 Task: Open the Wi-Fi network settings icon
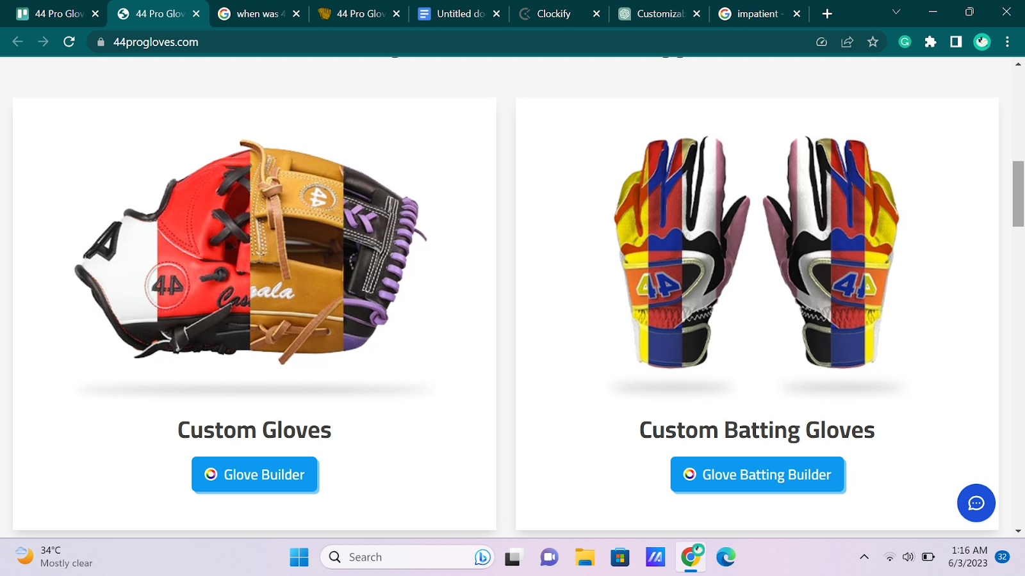(x=889, y=557)
